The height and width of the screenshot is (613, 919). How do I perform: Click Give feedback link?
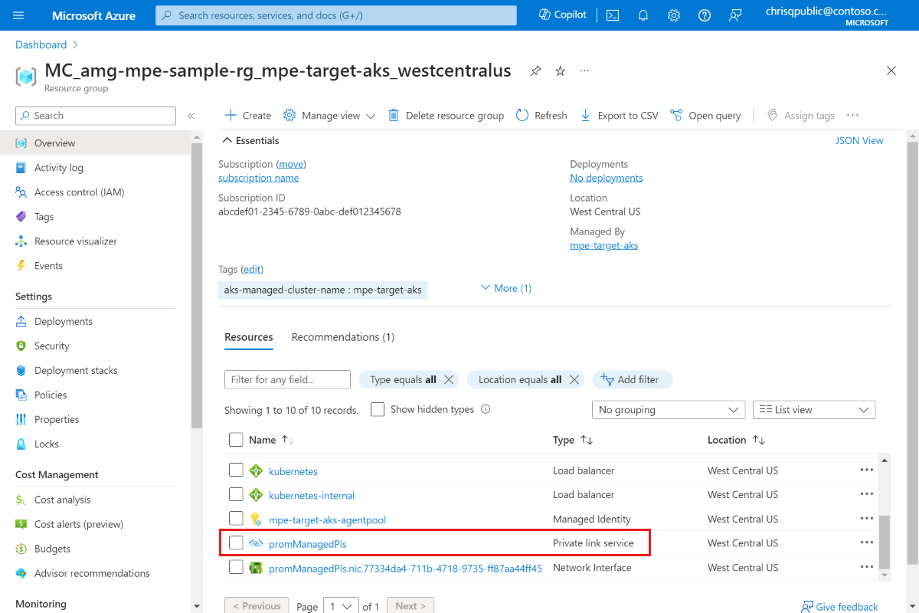[839, 607]
